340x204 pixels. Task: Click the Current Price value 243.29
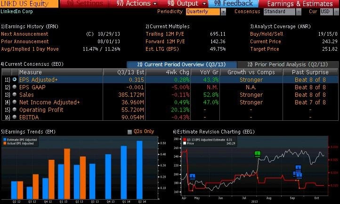coord(330,41)
